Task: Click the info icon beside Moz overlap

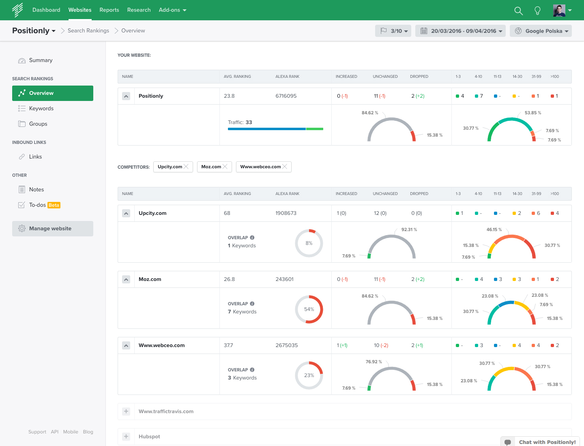Action: pyautogui.click(x=252, y=304)
